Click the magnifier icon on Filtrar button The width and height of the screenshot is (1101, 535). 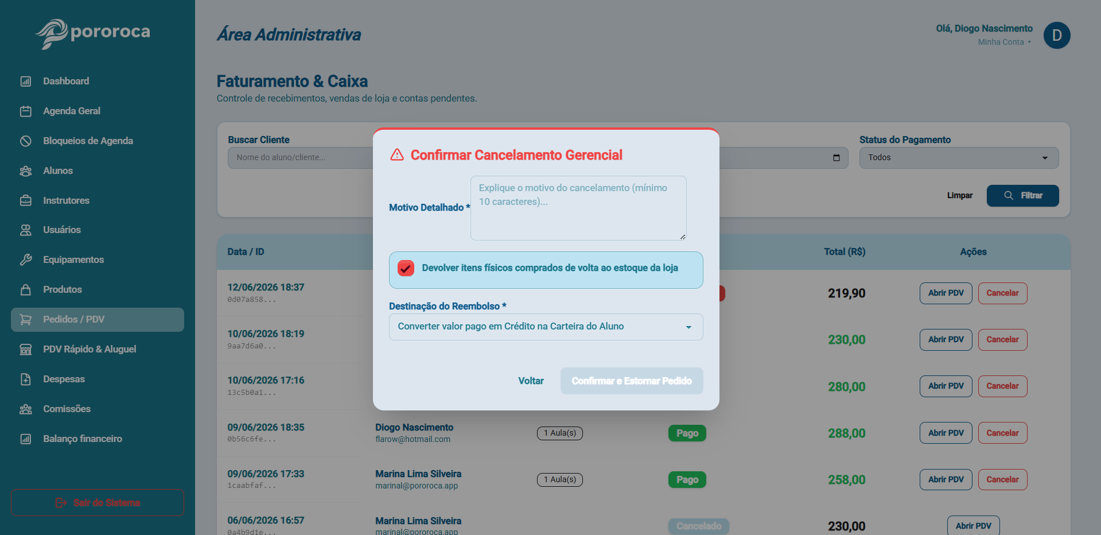point(1009,196)
